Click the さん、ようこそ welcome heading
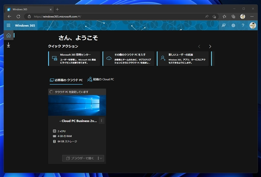261x177 pixels. (x=78, y=38)
